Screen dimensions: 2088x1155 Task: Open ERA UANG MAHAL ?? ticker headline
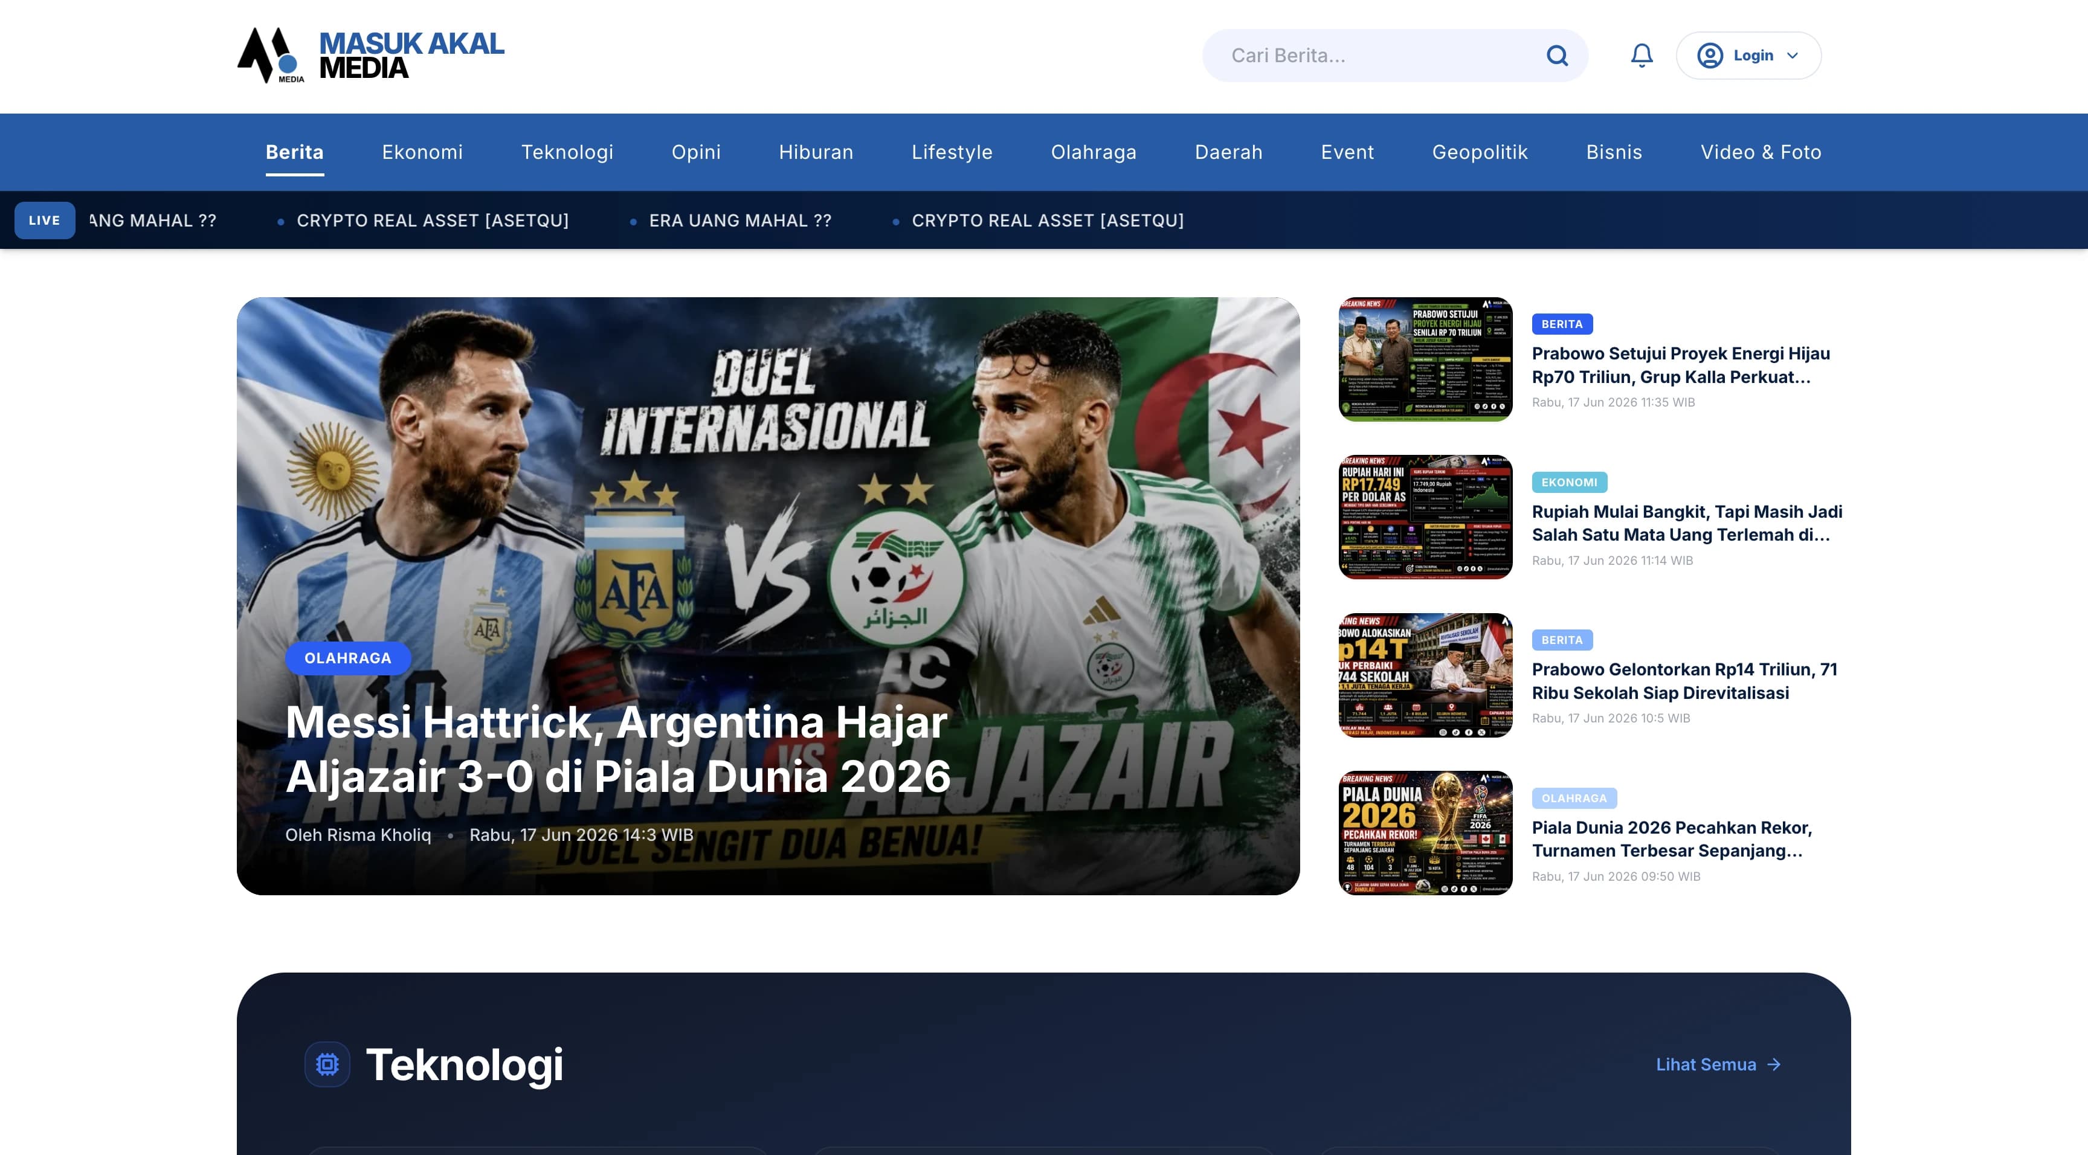740,220
